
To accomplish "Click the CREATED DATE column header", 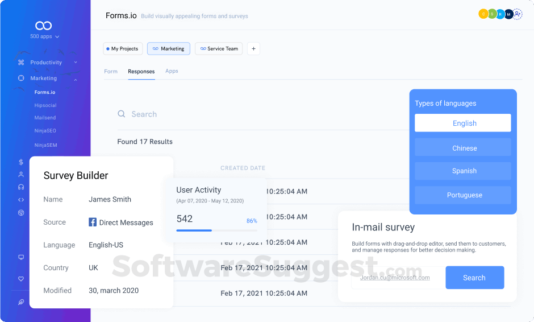I will pyautogui.click(x=243, y=168).
